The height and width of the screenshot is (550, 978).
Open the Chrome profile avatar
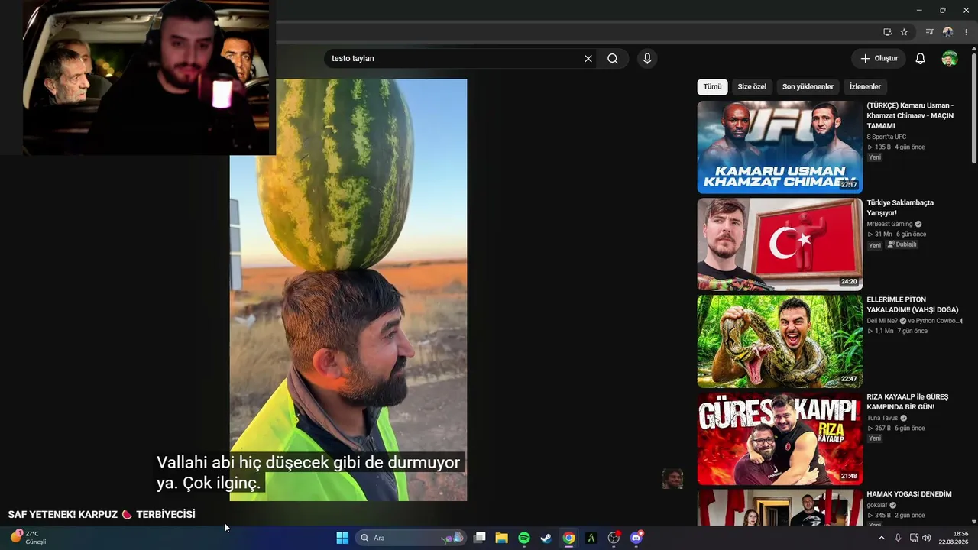point(947,32)
